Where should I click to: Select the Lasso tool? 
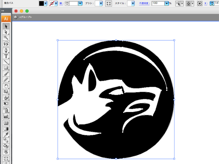(6, 43)
